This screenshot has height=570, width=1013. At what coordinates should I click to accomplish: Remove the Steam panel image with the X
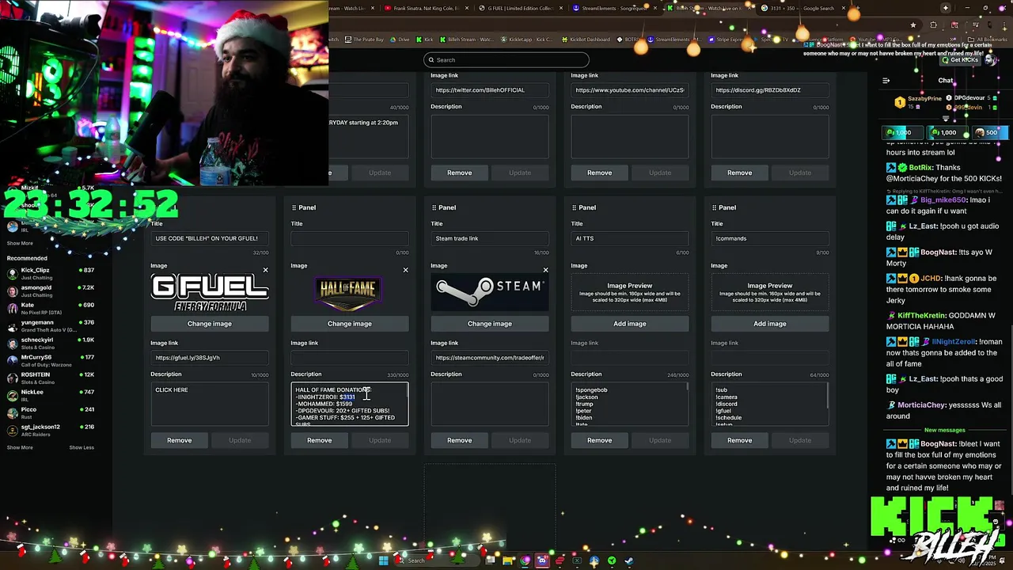(545, 270)
